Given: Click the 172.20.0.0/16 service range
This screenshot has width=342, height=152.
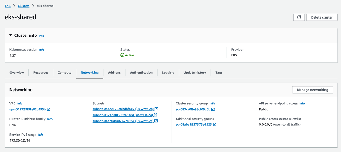Looking at the screenshot, I should coord(20,140).
